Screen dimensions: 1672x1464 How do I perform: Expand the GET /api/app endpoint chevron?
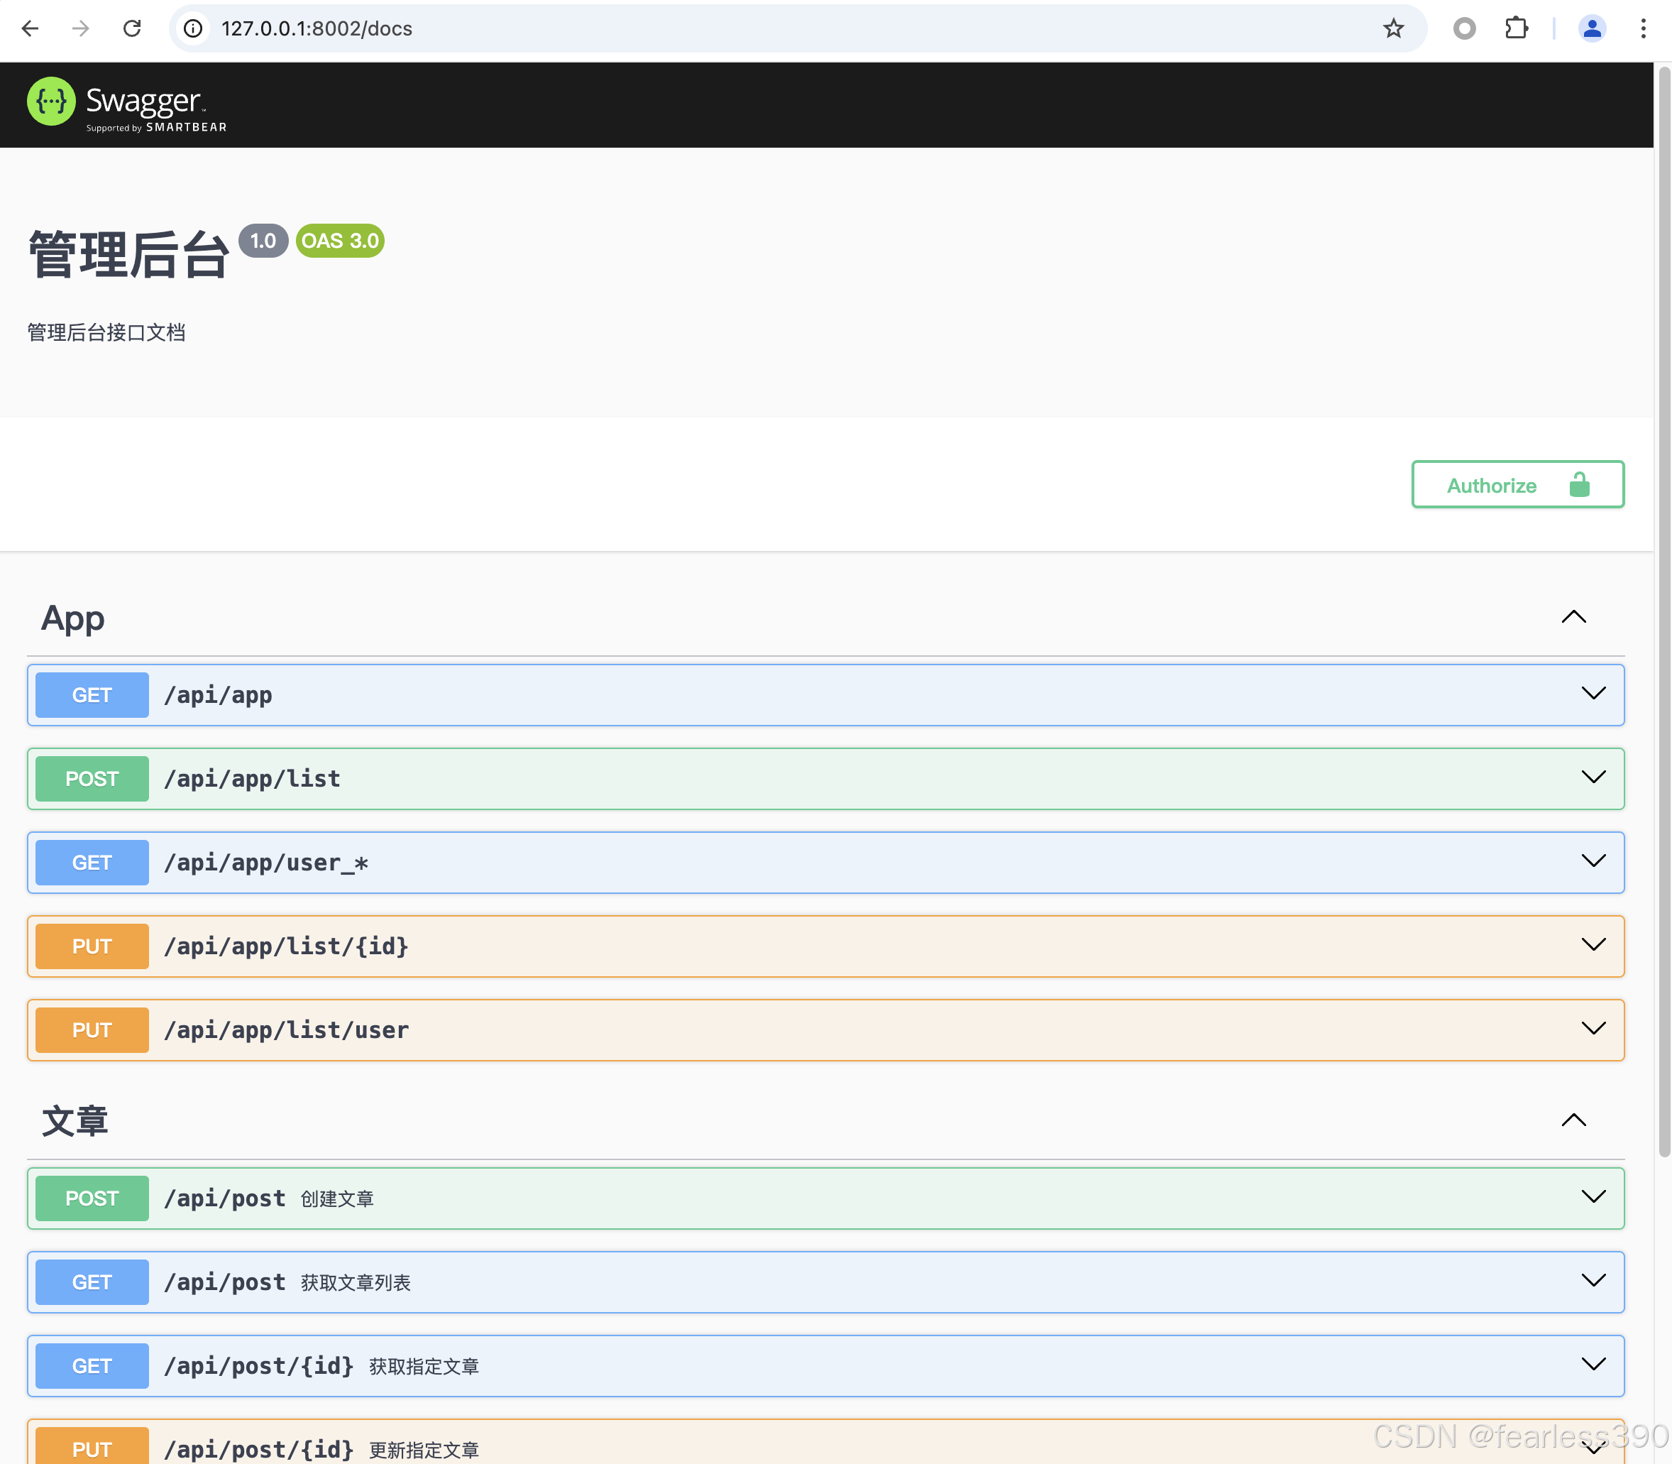(x=1593, y=694)
